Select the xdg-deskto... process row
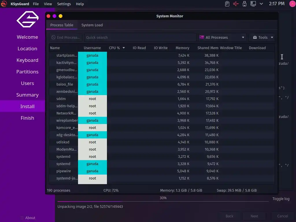 pyautogui.click(x=162, y=135)
